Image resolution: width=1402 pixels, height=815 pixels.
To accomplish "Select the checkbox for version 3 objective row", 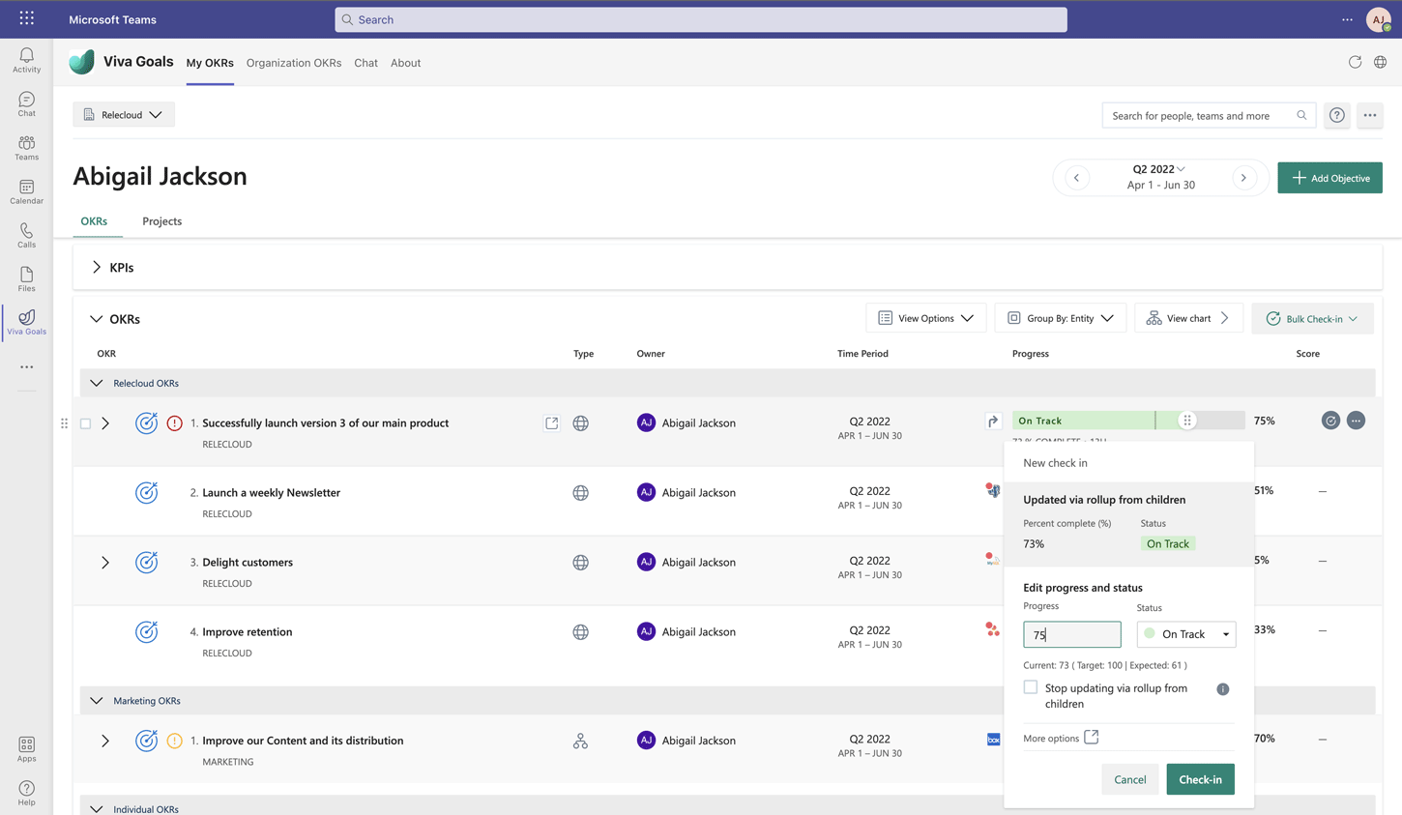I will (x=85, y=423).
